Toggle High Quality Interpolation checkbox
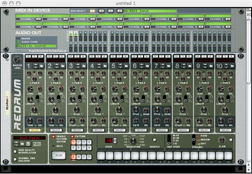Viewport: 252px width, 174px height. [15, 151]
